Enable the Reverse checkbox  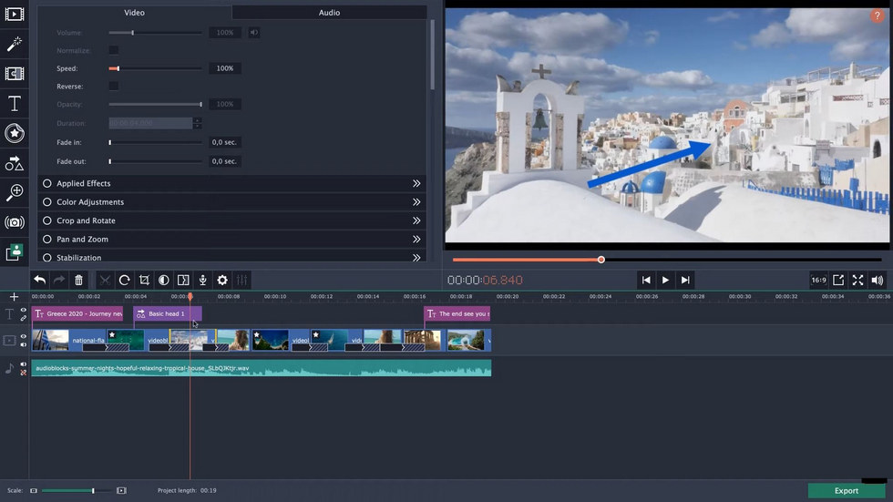[114, 87]
